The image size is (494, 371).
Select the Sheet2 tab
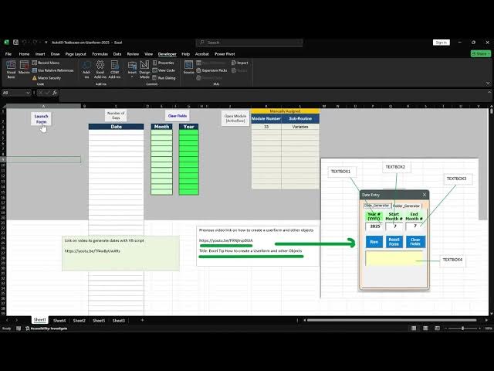point(79,321)
